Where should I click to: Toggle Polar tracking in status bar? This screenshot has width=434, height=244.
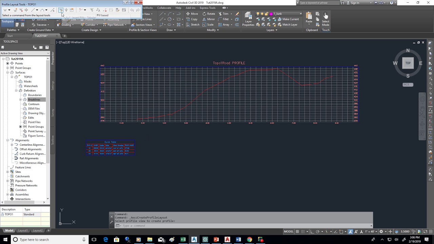coord(317,231)
